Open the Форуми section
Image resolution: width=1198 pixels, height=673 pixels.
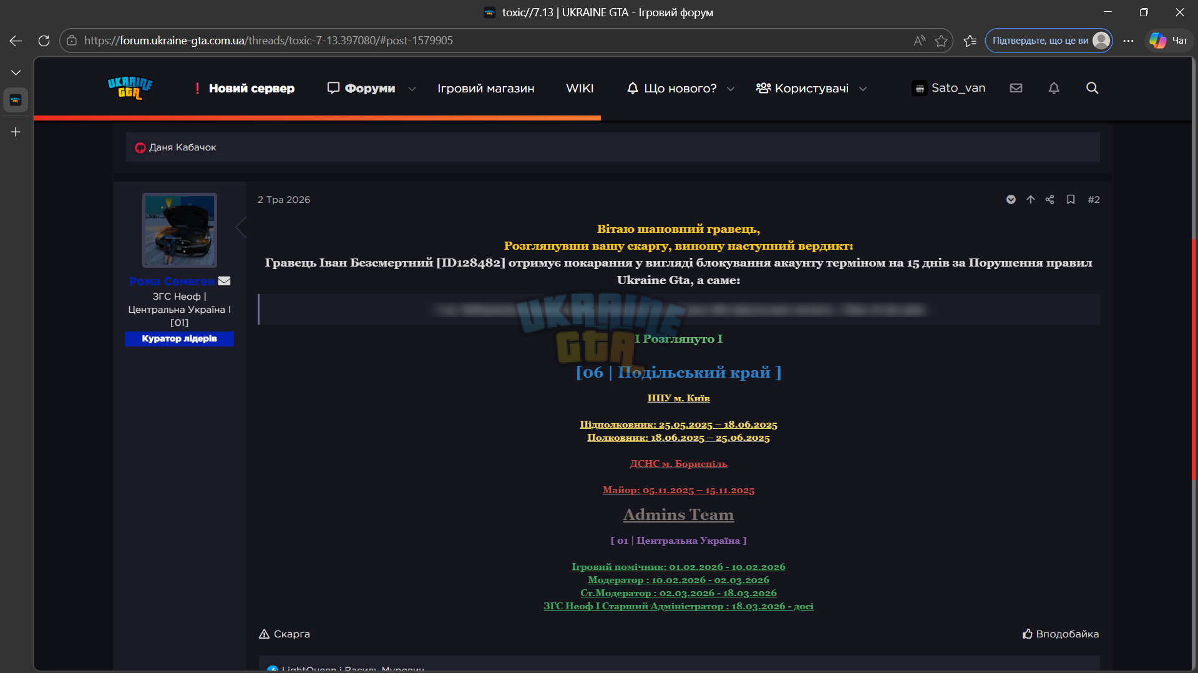(x=361, y=88)
